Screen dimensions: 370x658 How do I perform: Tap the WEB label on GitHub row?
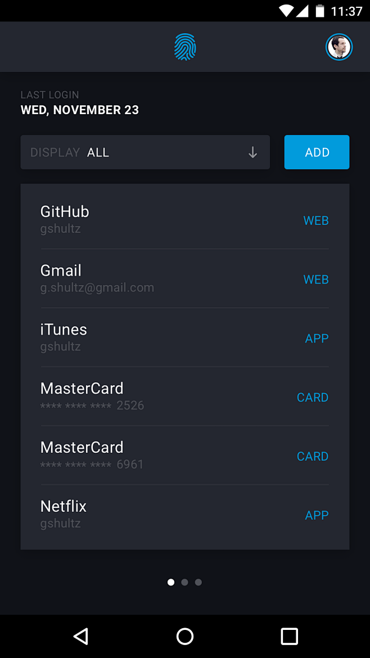point(316,221)
